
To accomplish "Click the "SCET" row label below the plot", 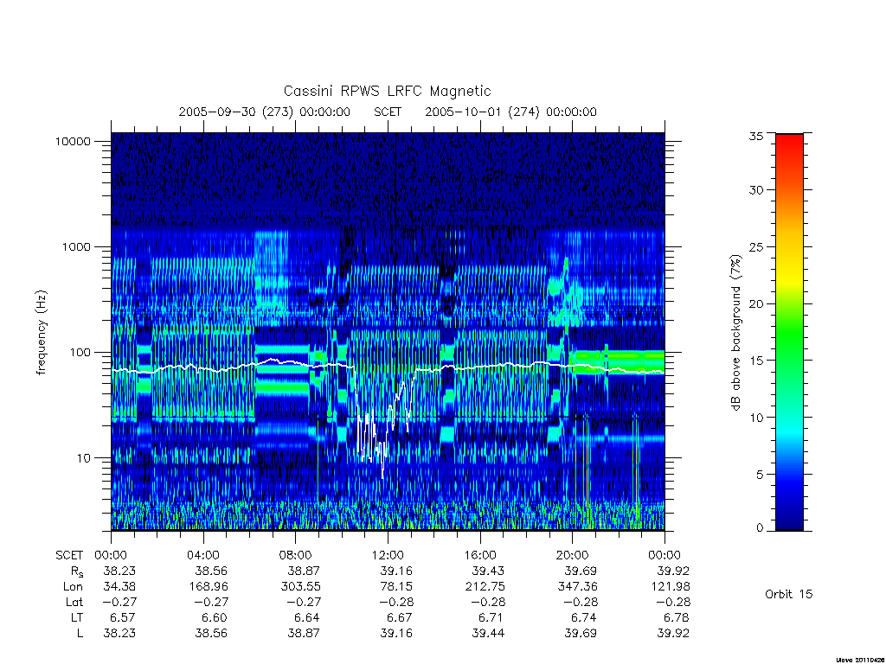I will click(69, 556).
